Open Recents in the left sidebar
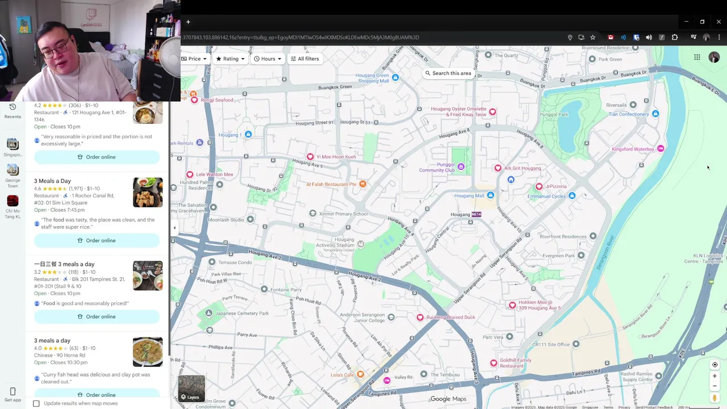This screenshot has width=727, height=409. [12, 111]
